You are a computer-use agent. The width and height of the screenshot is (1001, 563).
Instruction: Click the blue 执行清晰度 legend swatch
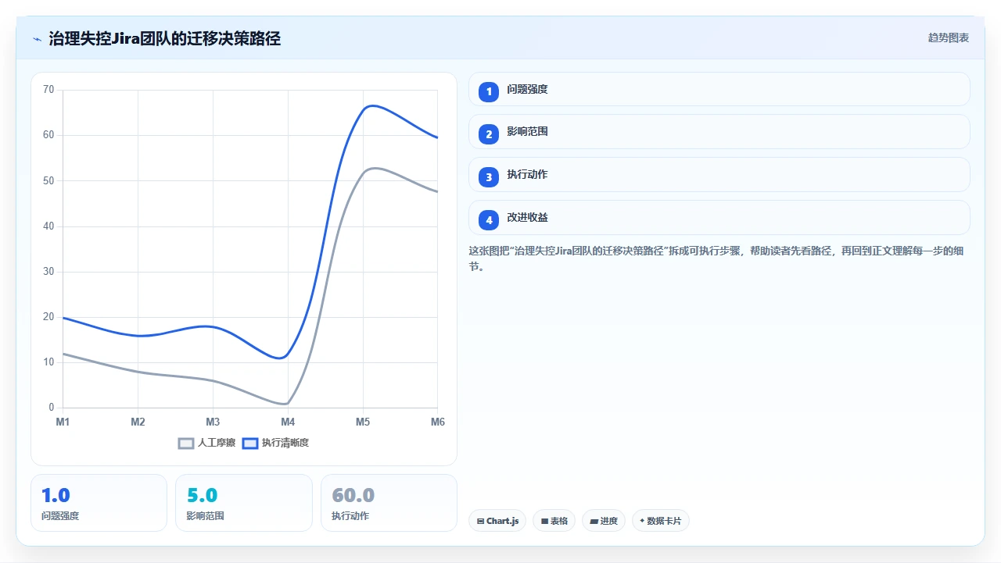(250, 443)
